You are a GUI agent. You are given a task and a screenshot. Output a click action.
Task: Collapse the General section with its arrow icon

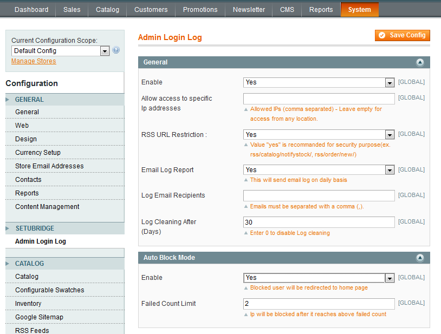click(x=420, y=63)
